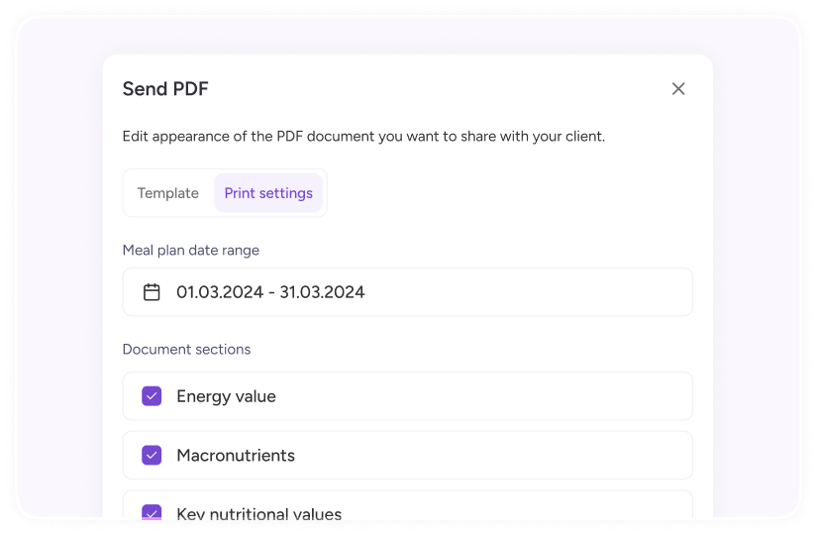Toggle the Macronutrients checkbox
Viewport: 817px width, 535px height.
coord(152,455)
